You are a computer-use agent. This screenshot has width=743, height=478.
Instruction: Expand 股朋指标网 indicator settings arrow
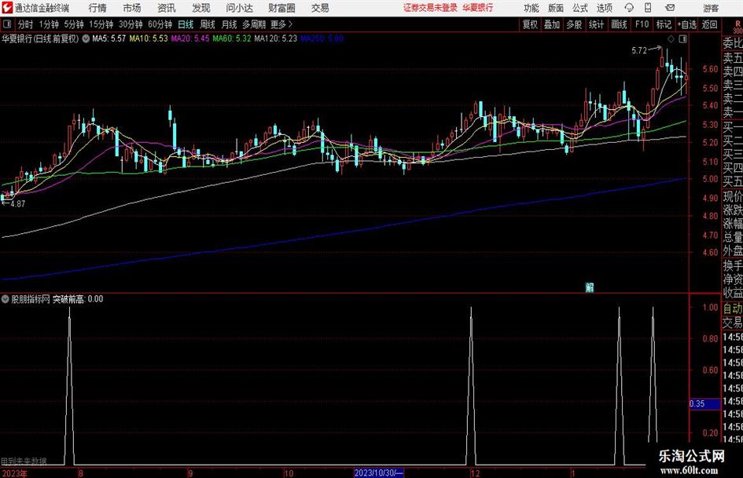point(6,299)
